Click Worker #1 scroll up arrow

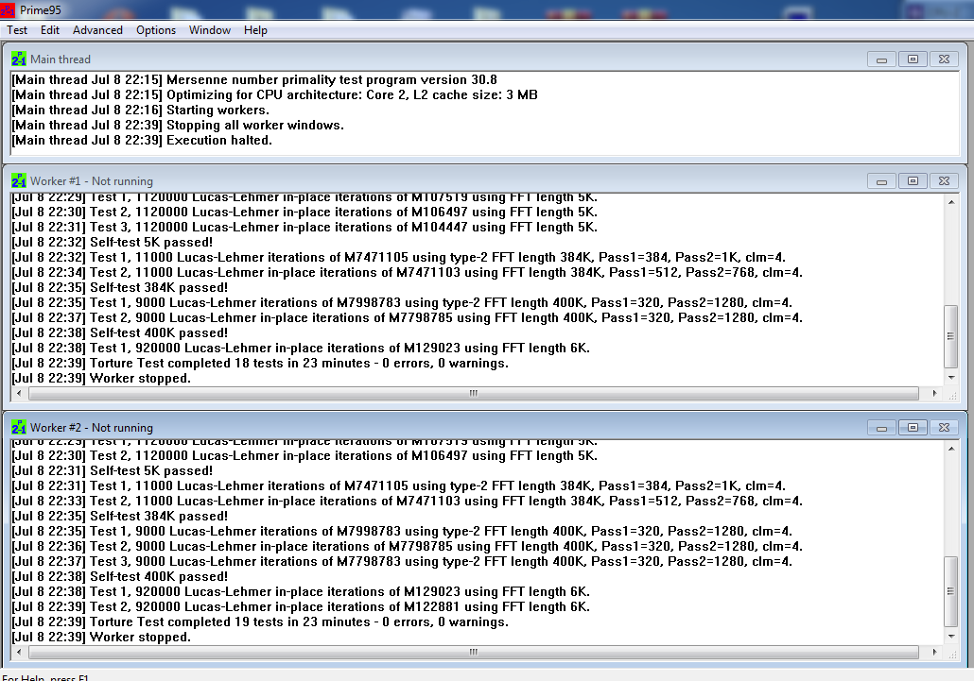(951, 202)
